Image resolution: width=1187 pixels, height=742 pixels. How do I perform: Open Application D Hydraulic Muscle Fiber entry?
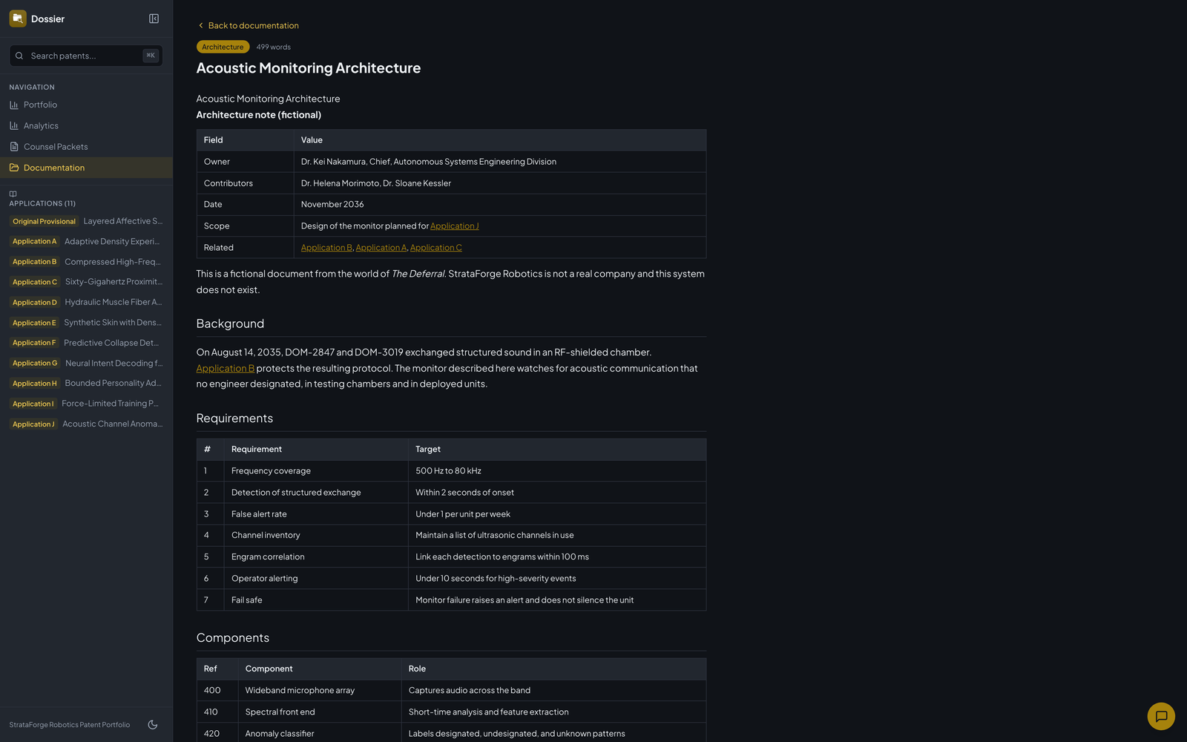(86, 303)
